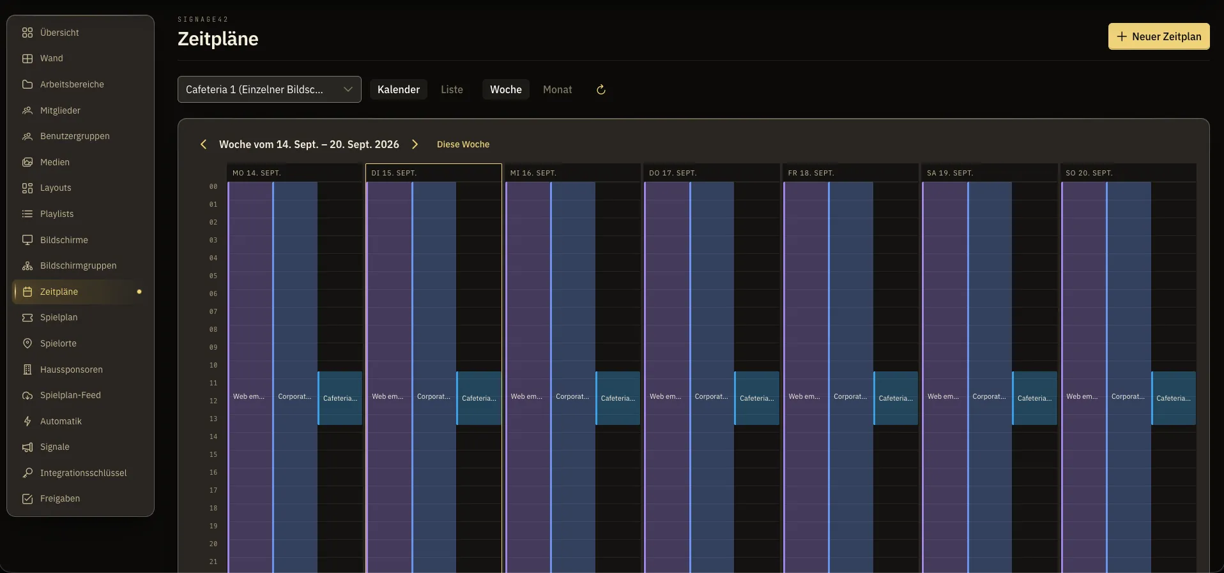The image size is (1224, 573).
Task: Select the Woche view tab
Action: (506, 90)
